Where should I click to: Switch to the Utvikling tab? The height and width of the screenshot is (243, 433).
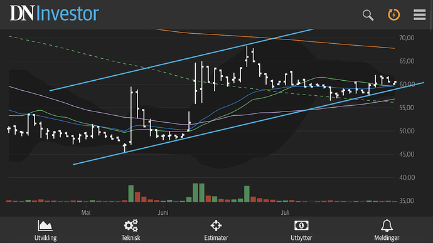click(x=46, y=230)
